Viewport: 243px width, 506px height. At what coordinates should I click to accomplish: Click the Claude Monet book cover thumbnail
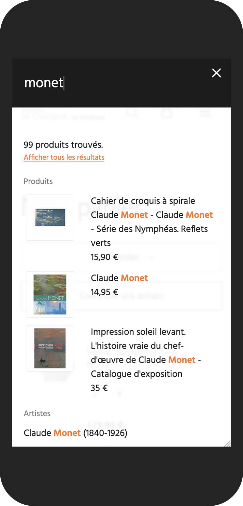(50, 294)
